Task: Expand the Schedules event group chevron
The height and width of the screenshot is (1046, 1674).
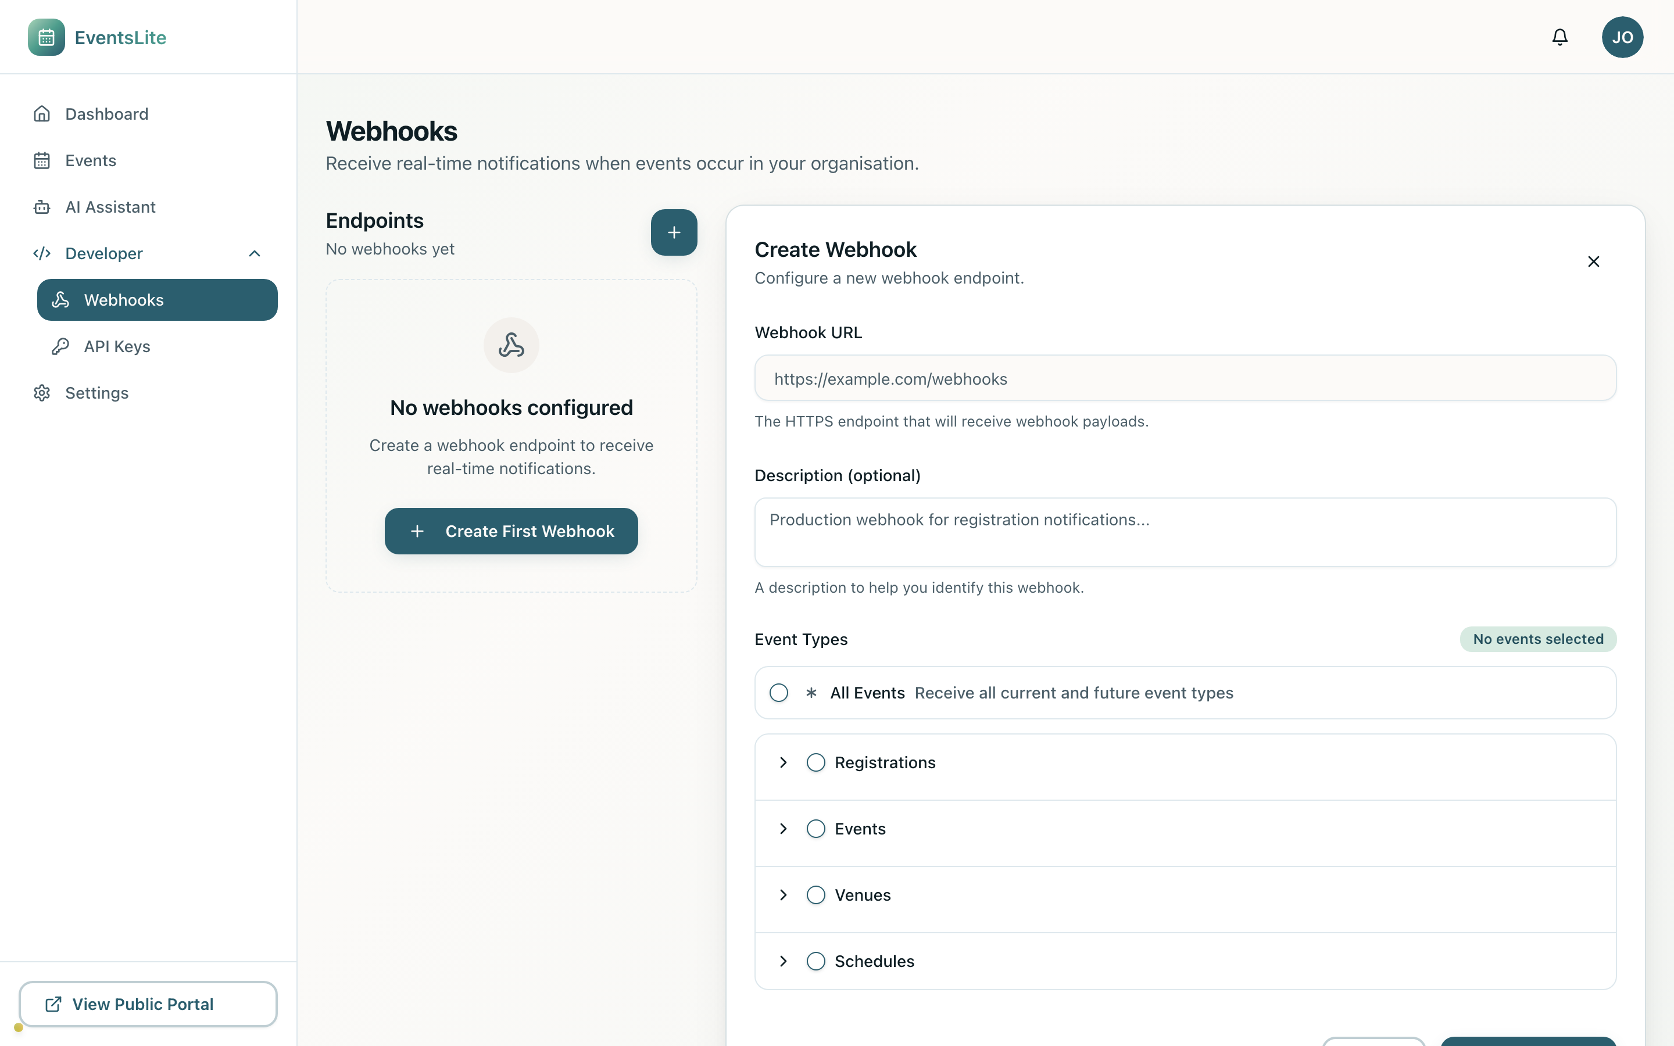Action: [783, 962]
